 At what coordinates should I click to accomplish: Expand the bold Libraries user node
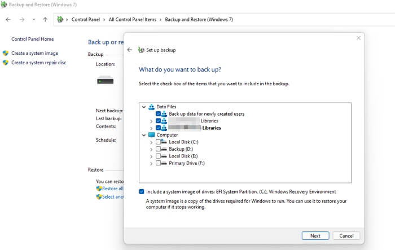pos(151,128)
